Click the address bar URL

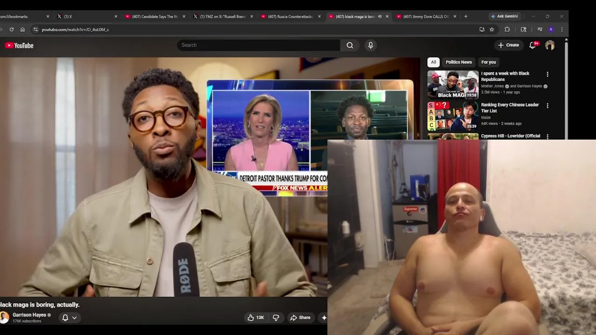[x=75, y=29]
